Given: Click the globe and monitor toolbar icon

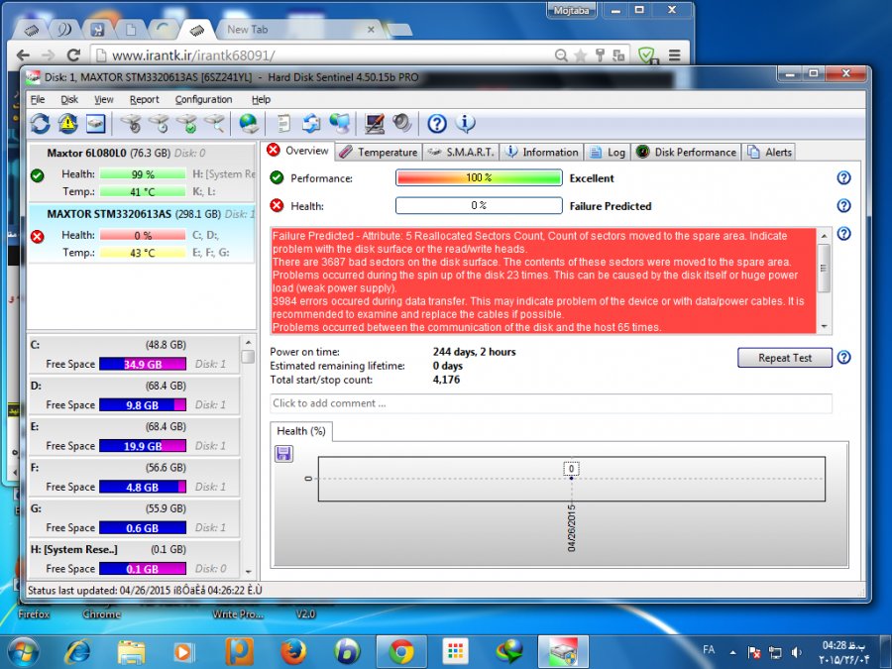Looking at the screenshot, I should pos(340,124).
